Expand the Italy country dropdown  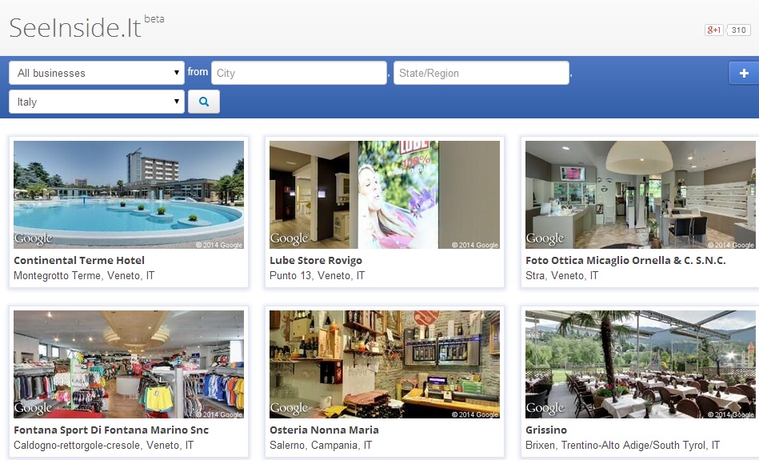point(97,102)
